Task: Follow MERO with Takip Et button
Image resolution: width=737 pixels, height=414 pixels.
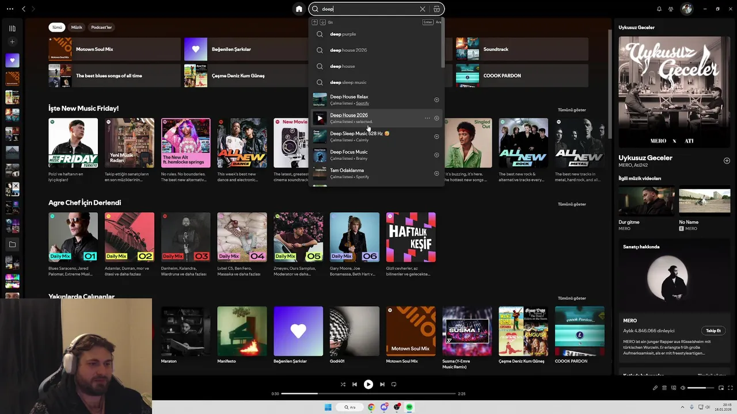Action: click(713, 331)
